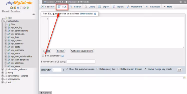The height and width of the screenshot is (94, 187).
Task: Click the New table icon under betterstudio
Action: click(9, 24)
